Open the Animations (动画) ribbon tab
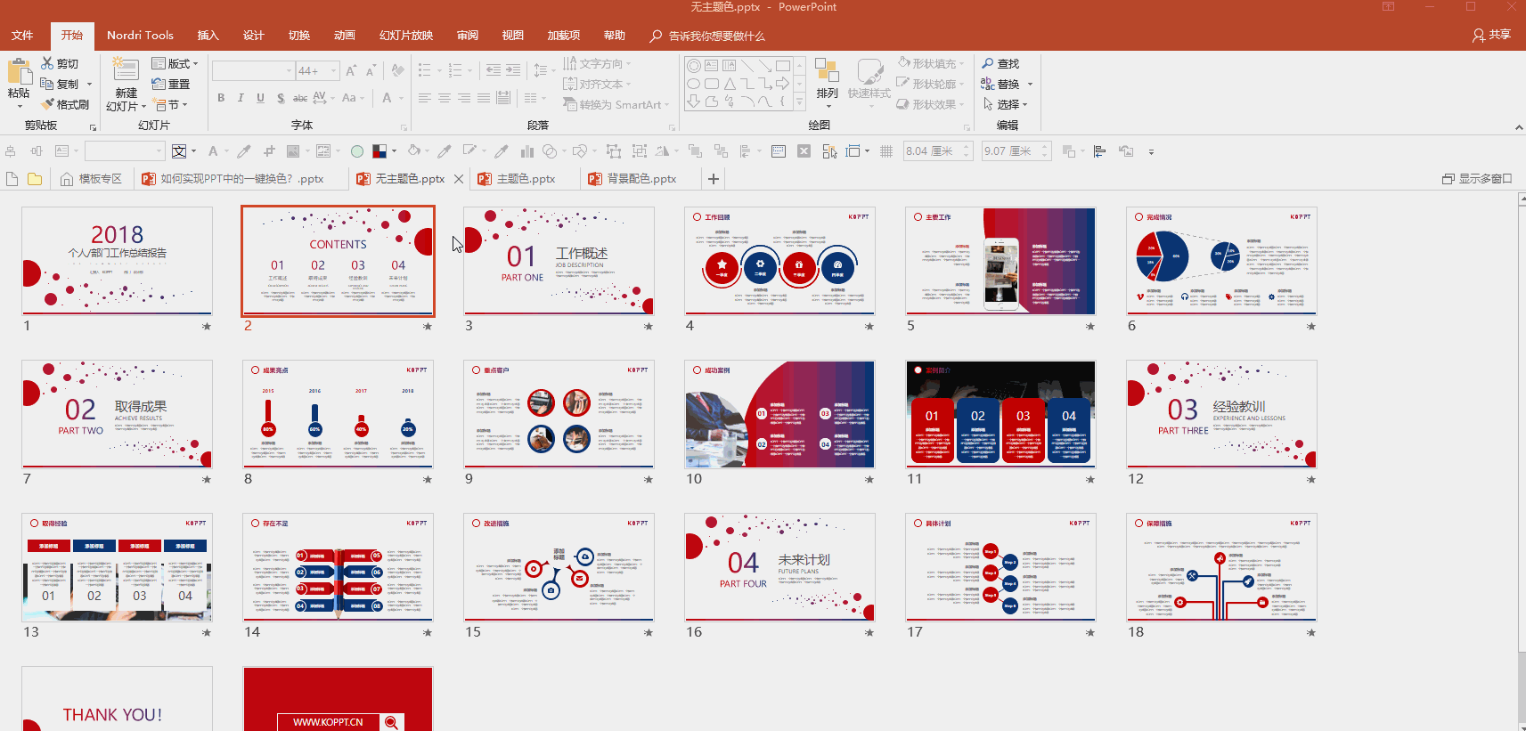The image size is (1526, 731). click(345, 36)
